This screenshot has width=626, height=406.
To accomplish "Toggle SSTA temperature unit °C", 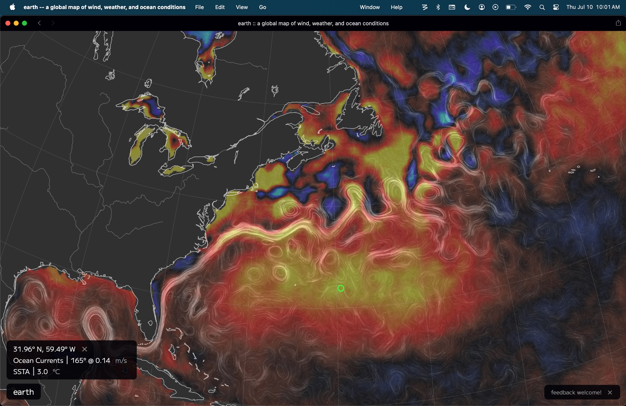I will pyautogui.click(x=56, y=372).
